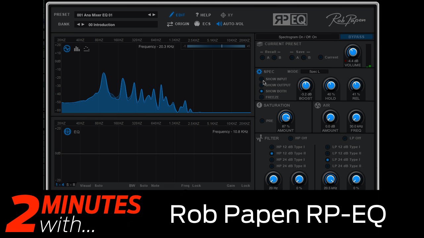Open preset list 001 Ana Mixer EQ 01
The height and width of the screenshot is (238, 424).
(x=116, y=15)
